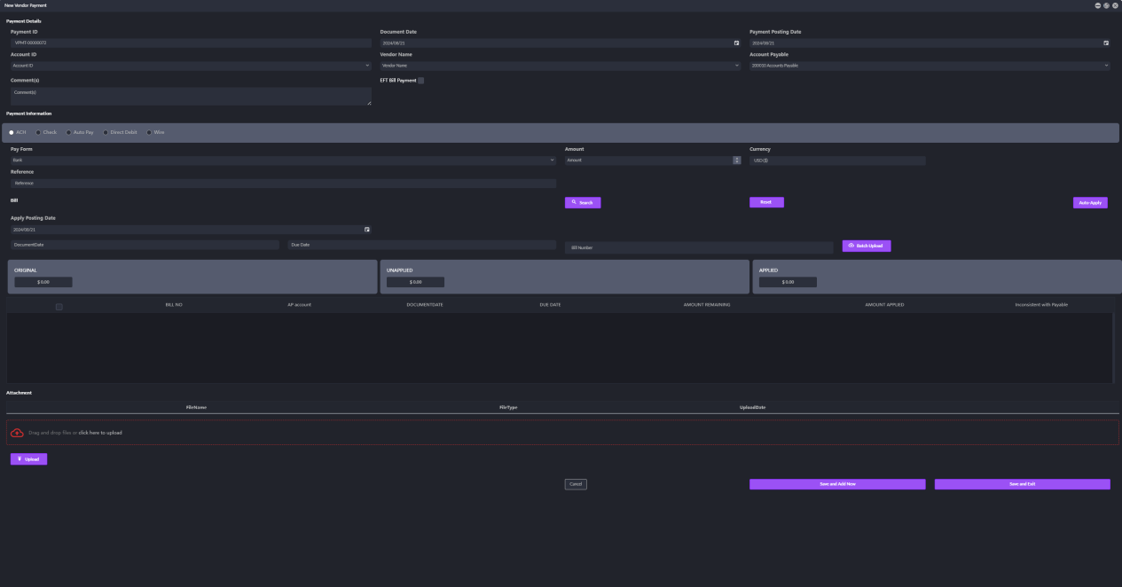Enable the EFT Bill Payment checkbox

click(x=420, y=81)
